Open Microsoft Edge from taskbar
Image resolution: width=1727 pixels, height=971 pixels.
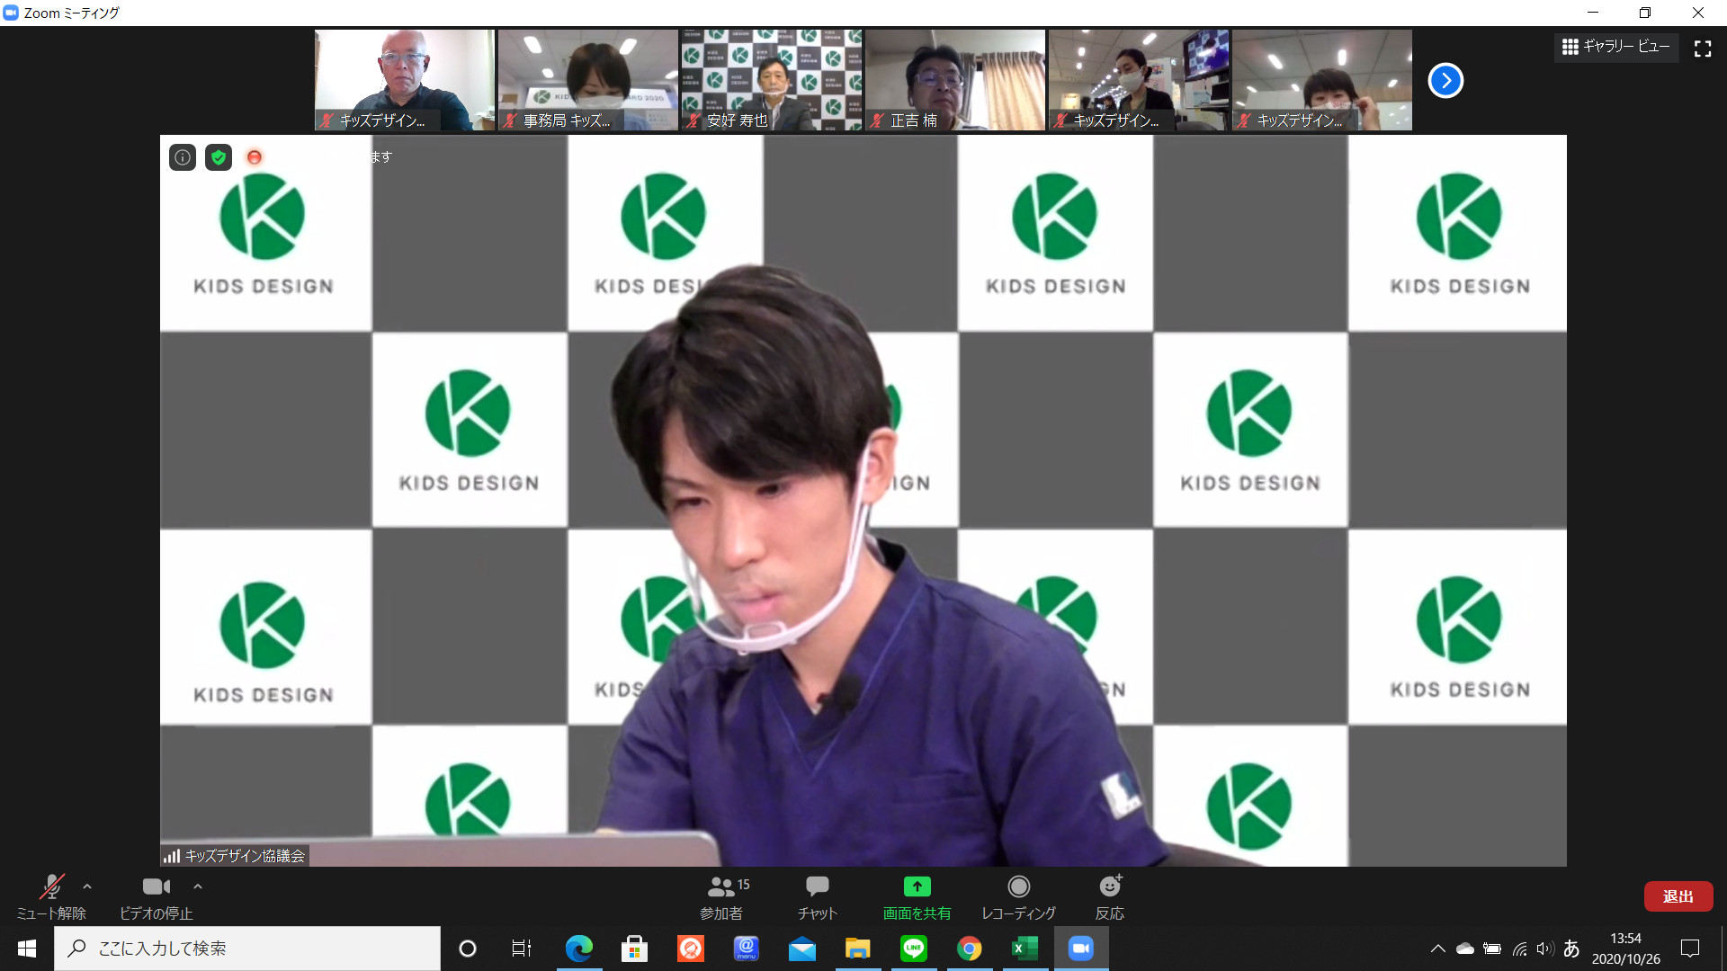pos(579,949)
